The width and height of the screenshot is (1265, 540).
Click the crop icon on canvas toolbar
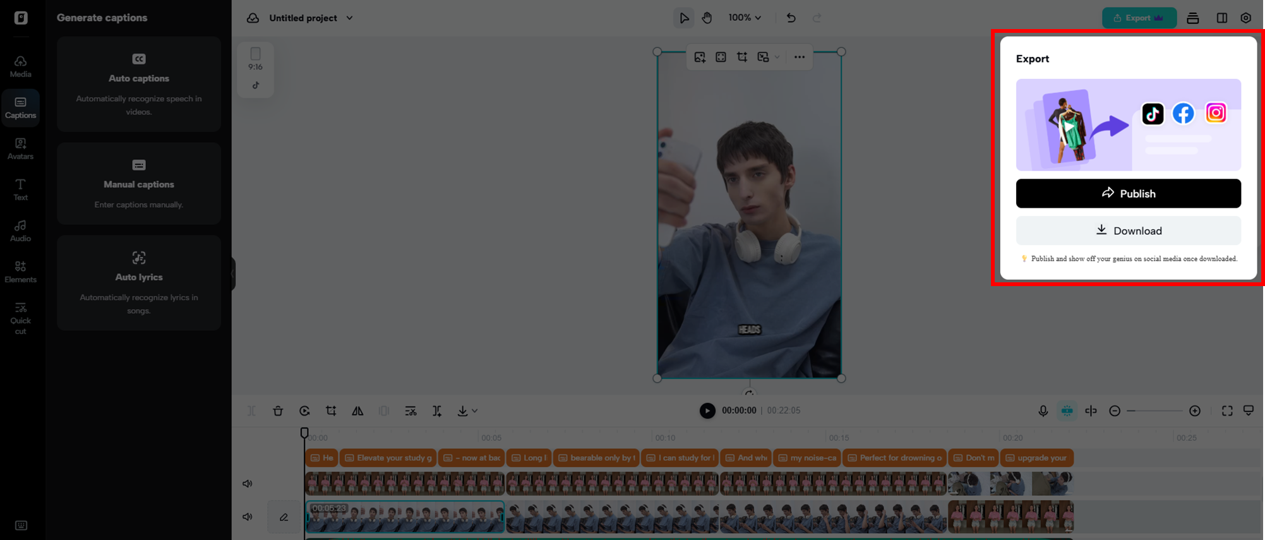click(x=742, y=57)
